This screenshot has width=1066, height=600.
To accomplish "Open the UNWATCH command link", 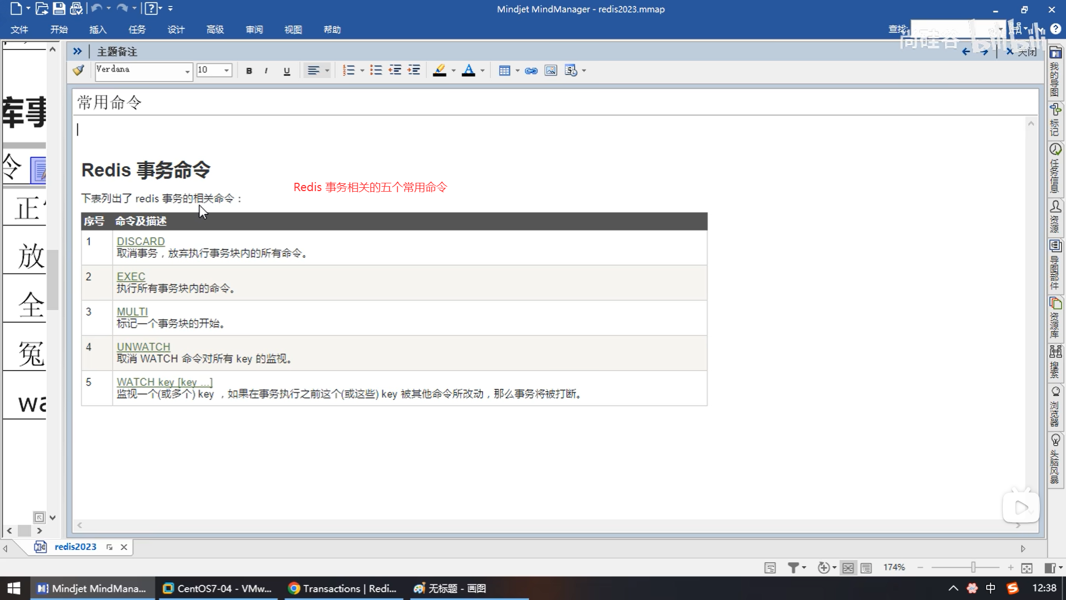I will pyautogui.click(x=143, y=347).
